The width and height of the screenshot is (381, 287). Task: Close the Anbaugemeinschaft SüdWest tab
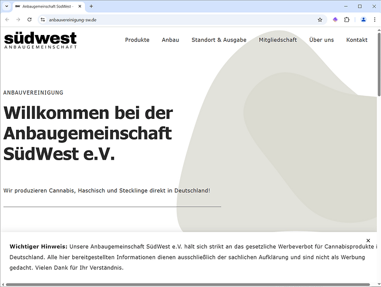(x=80, y=6)
